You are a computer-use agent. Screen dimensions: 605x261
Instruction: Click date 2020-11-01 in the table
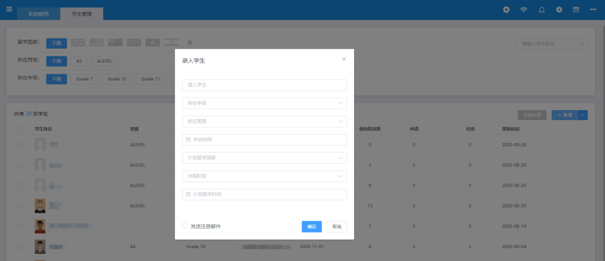click(x=312, y=247)
